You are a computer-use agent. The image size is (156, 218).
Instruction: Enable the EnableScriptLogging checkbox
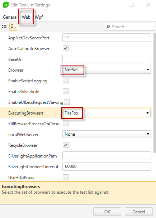point(66,81)
